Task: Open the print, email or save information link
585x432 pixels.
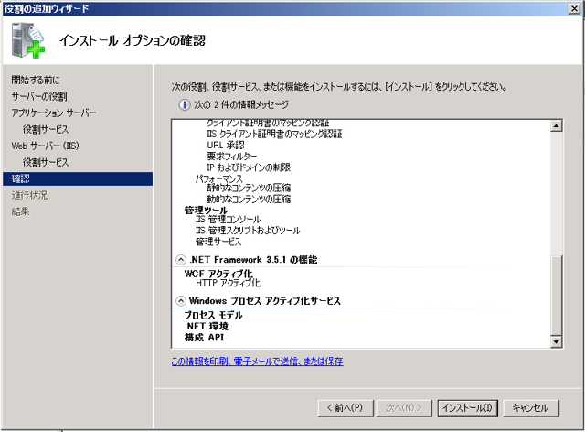Action: pyautogui.click(x=257, y=362)
